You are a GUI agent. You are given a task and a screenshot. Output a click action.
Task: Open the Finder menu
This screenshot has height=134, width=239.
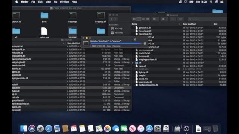[x=25, y=2]
